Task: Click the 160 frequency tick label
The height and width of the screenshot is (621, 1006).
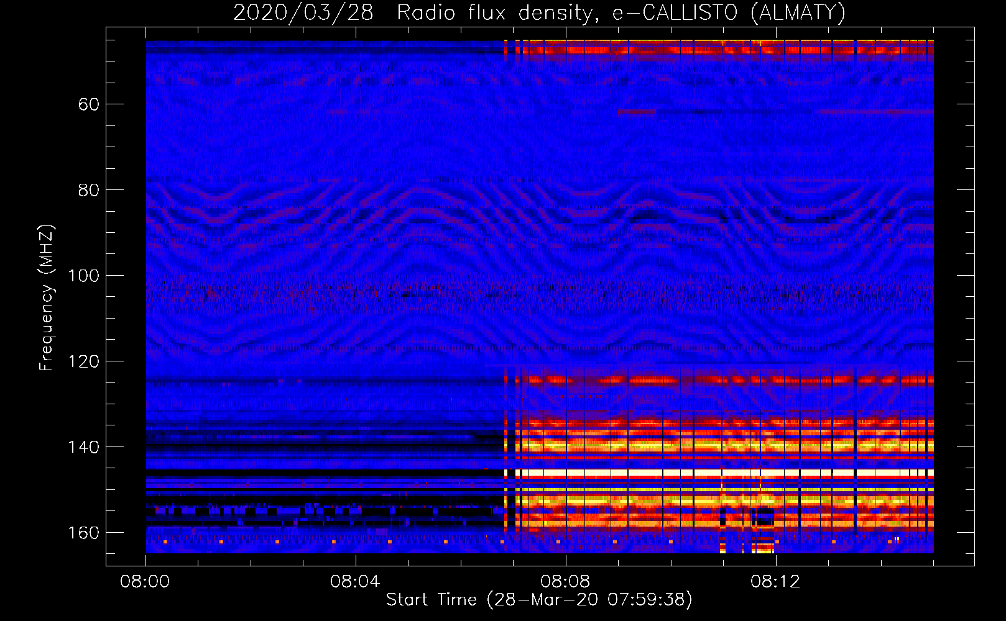Action: click(x=84, y=533)
